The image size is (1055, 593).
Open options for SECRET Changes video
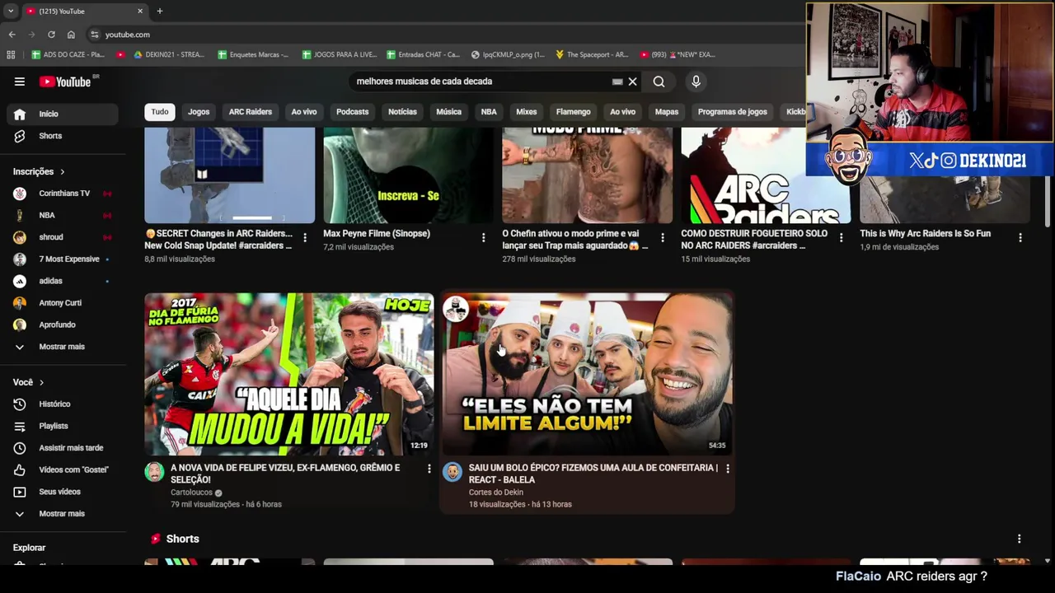(305, 238)
